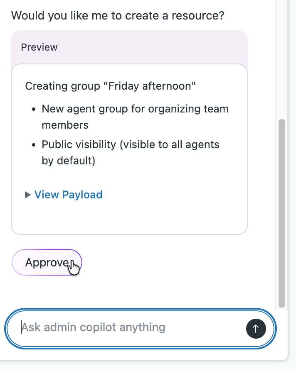Click the Preview header label
This screenshot has height=371, width=296.
pyautogui.click(x=39, y=47)
